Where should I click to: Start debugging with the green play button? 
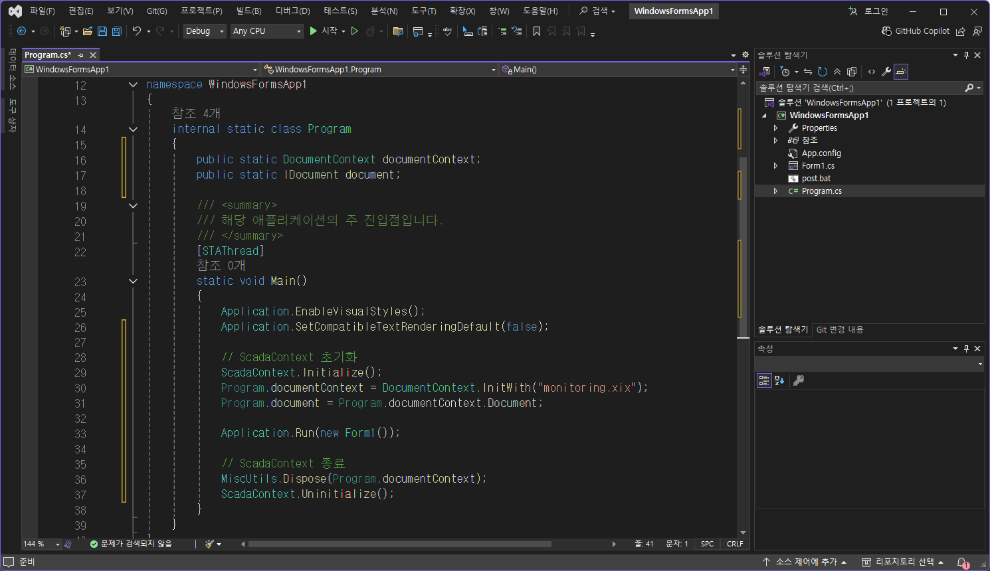point(314,31)
